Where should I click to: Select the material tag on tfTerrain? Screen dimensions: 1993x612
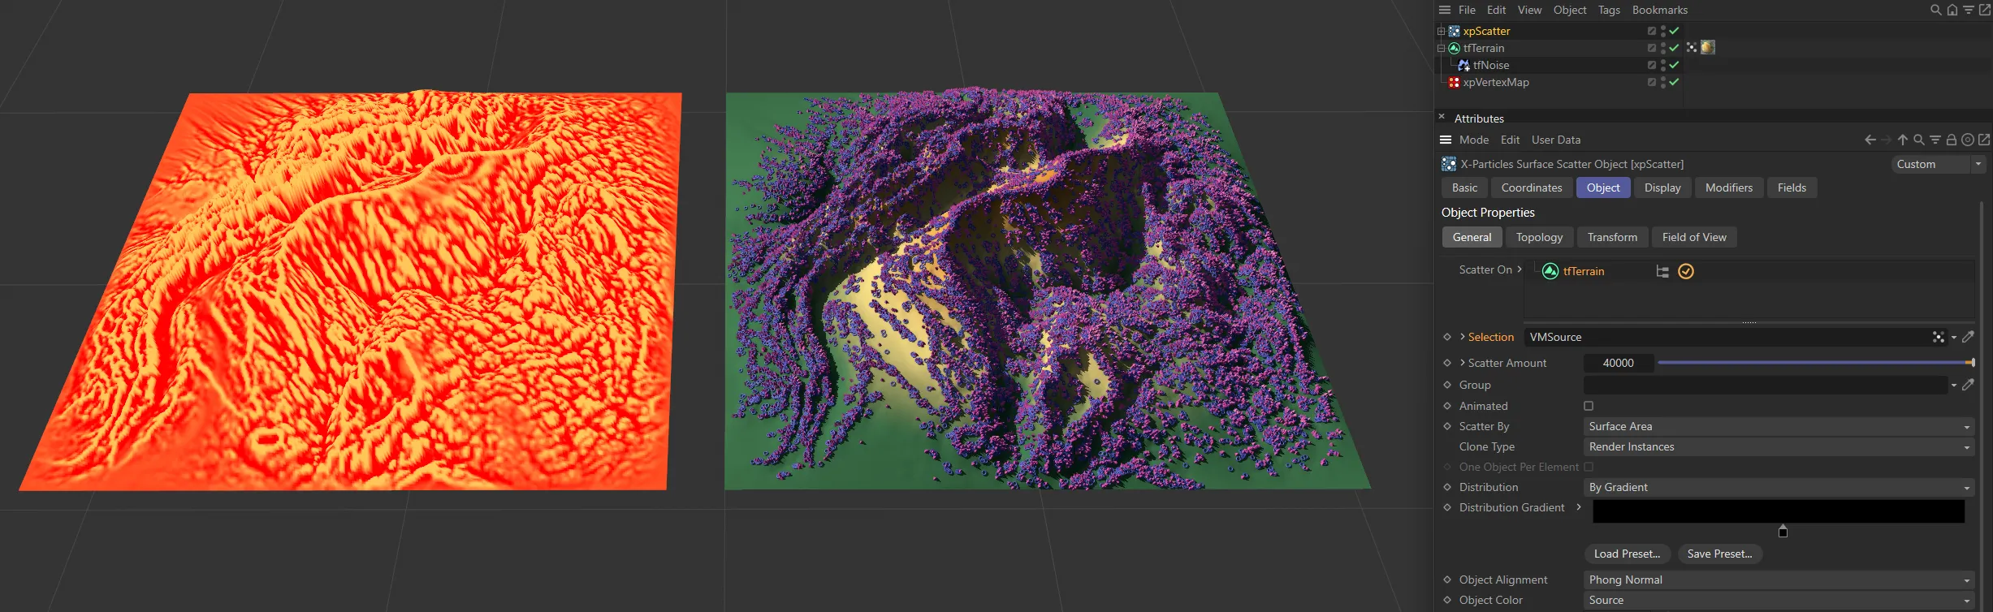click(x=1708, y=48)
